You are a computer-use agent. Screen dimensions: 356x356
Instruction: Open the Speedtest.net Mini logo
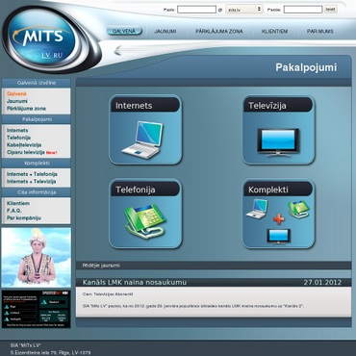tap(55, 293)
